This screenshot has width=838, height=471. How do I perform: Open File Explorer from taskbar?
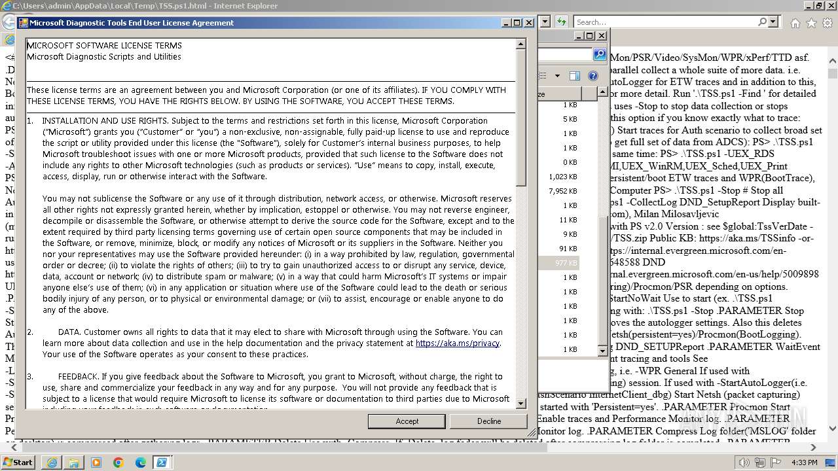[74, 462]
